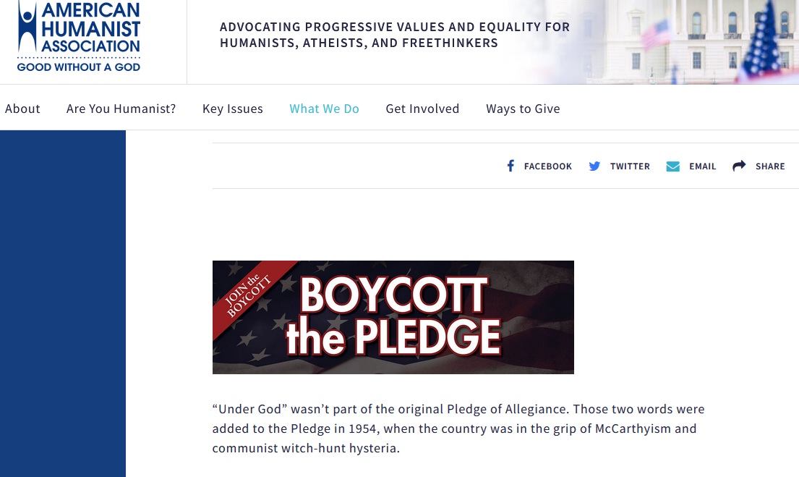Click the FACEBOOK text label

click(548, 166)
